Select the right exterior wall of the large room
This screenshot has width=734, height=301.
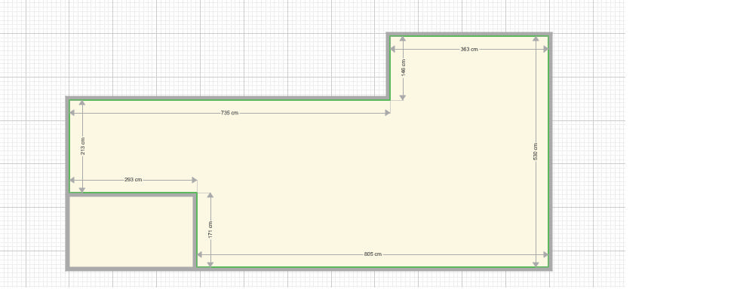tap(550, 150)
